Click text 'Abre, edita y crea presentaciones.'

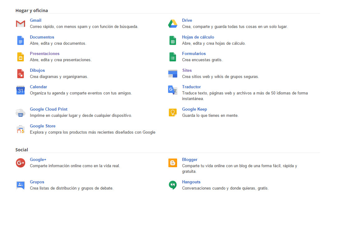point(61,60)
